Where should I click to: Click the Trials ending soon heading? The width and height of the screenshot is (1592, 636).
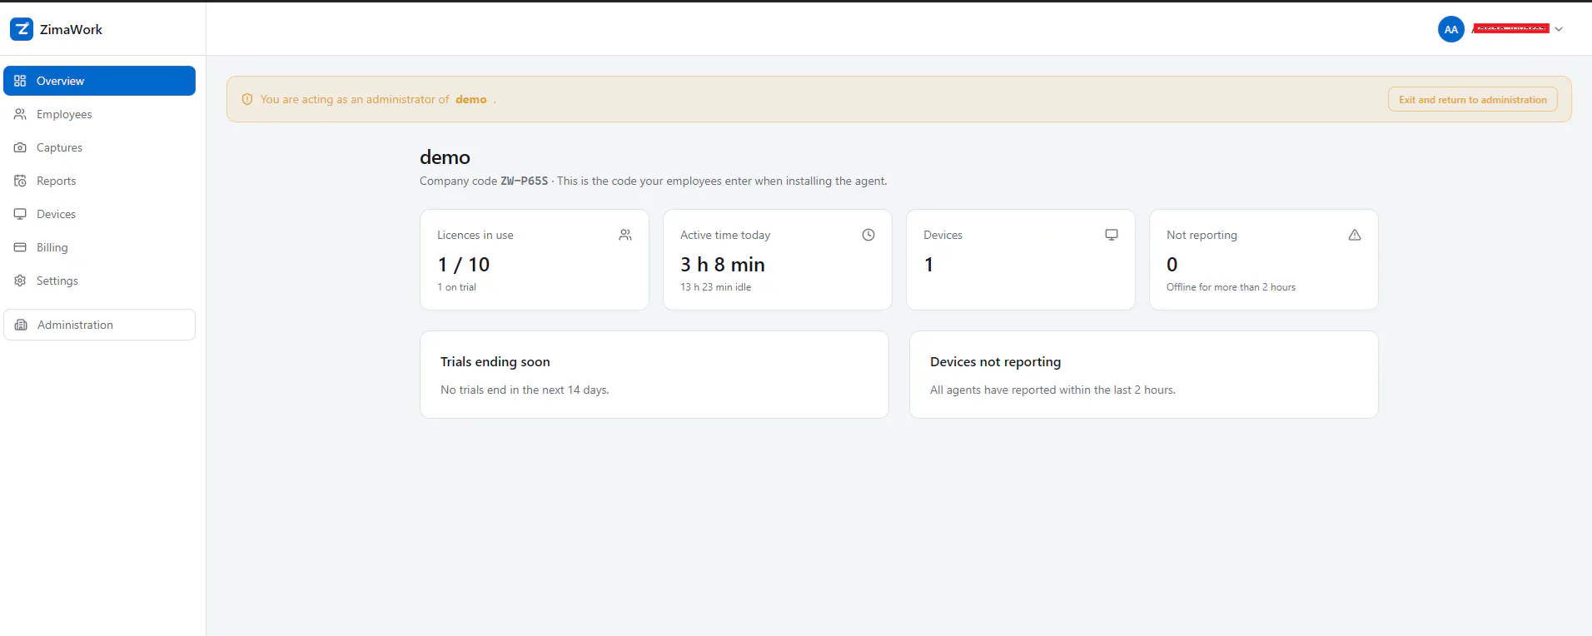point(495,362)
